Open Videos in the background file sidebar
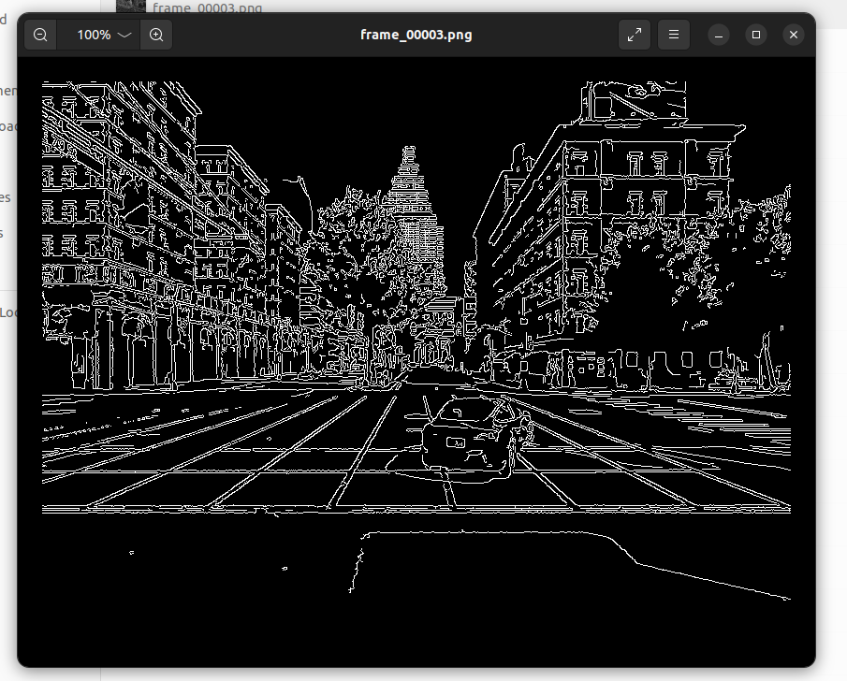Image resolution: width=847 pixels, height=681 pixels. coord(4,233)
